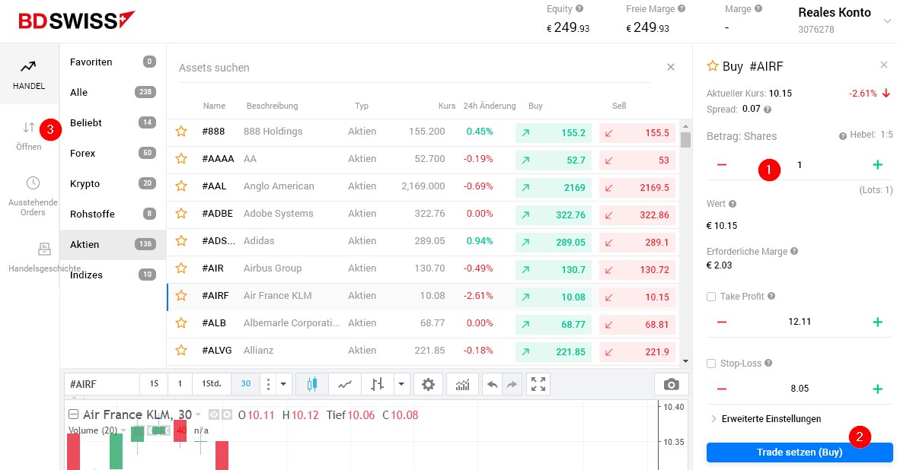Sell #888 at 155.5
897x470 pixels.
(637, 132)
